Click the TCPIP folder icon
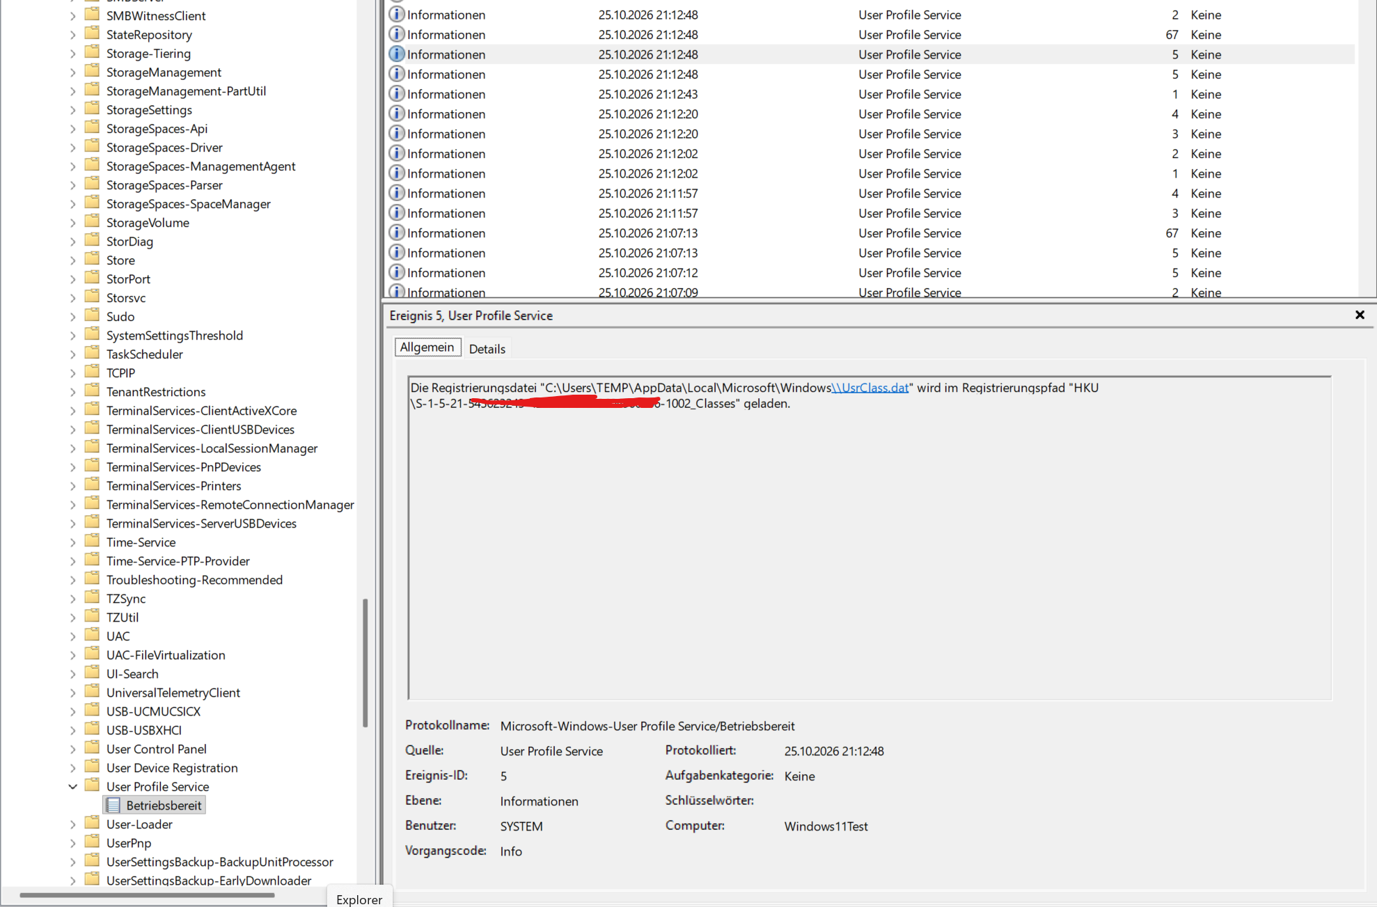Image resolution: width=1377 pixels, height=907 pixels. pyautogui.click(x=92, y=372)
